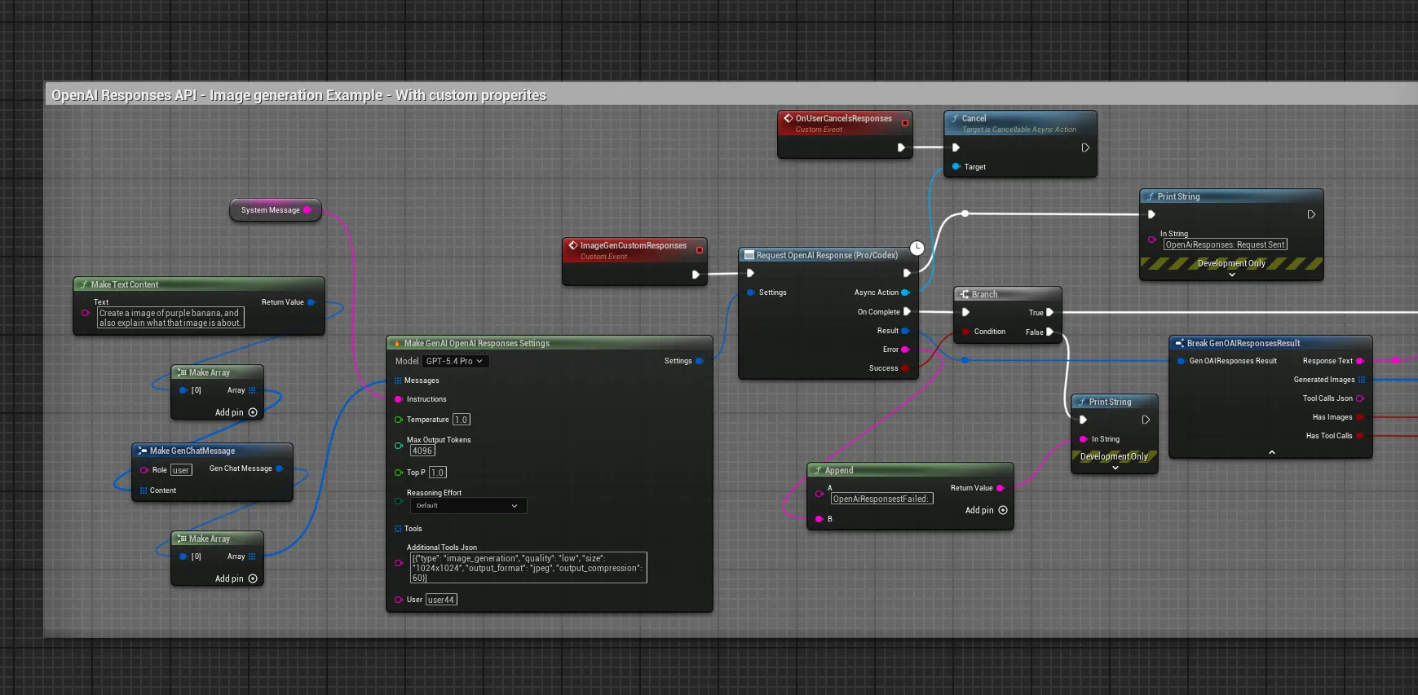Click OnUserCancelsResponses execution output pin
The height and width of the screenshot is (695, 1418).
click(x=901, y=147)
